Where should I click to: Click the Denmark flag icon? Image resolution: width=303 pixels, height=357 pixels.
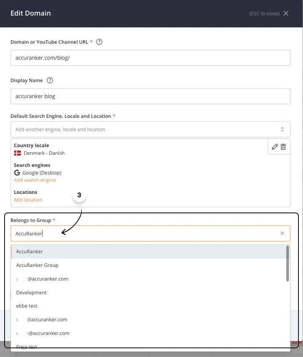(x=17, y=153)
